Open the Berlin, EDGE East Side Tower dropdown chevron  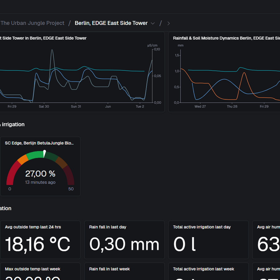[x=153, y=23]
